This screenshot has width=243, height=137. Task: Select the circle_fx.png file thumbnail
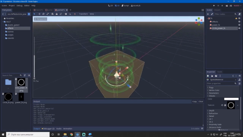click(8, 97)
